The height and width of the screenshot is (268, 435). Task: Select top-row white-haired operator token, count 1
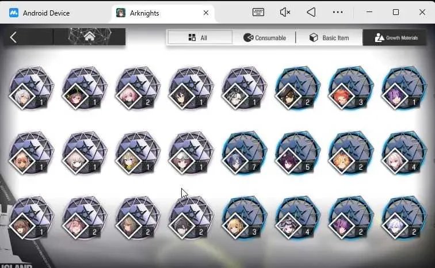point(31,88)
